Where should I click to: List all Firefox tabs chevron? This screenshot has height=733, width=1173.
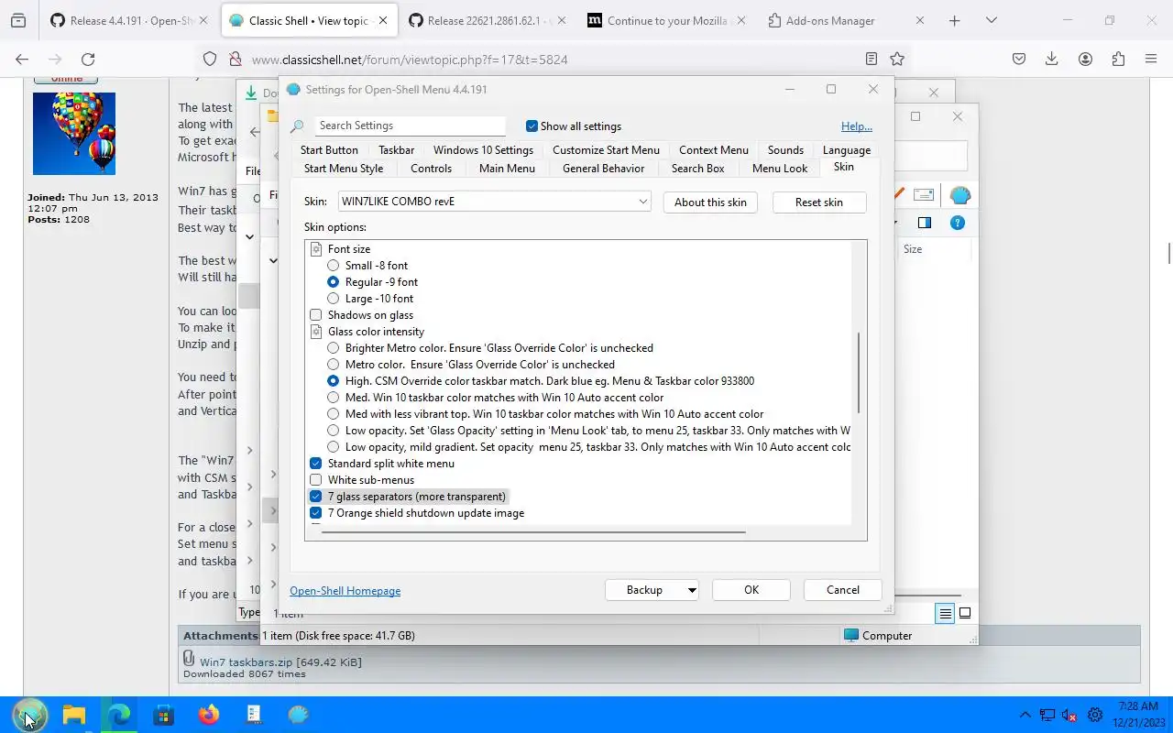click(991, 20)
